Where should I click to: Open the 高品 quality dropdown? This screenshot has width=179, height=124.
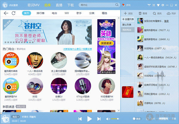(x=16, y=117)
